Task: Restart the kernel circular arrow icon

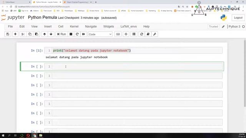Action: click(x=77, y=34)
